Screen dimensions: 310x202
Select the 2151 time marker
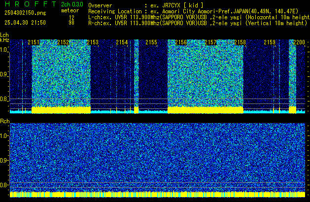point(34,42)
